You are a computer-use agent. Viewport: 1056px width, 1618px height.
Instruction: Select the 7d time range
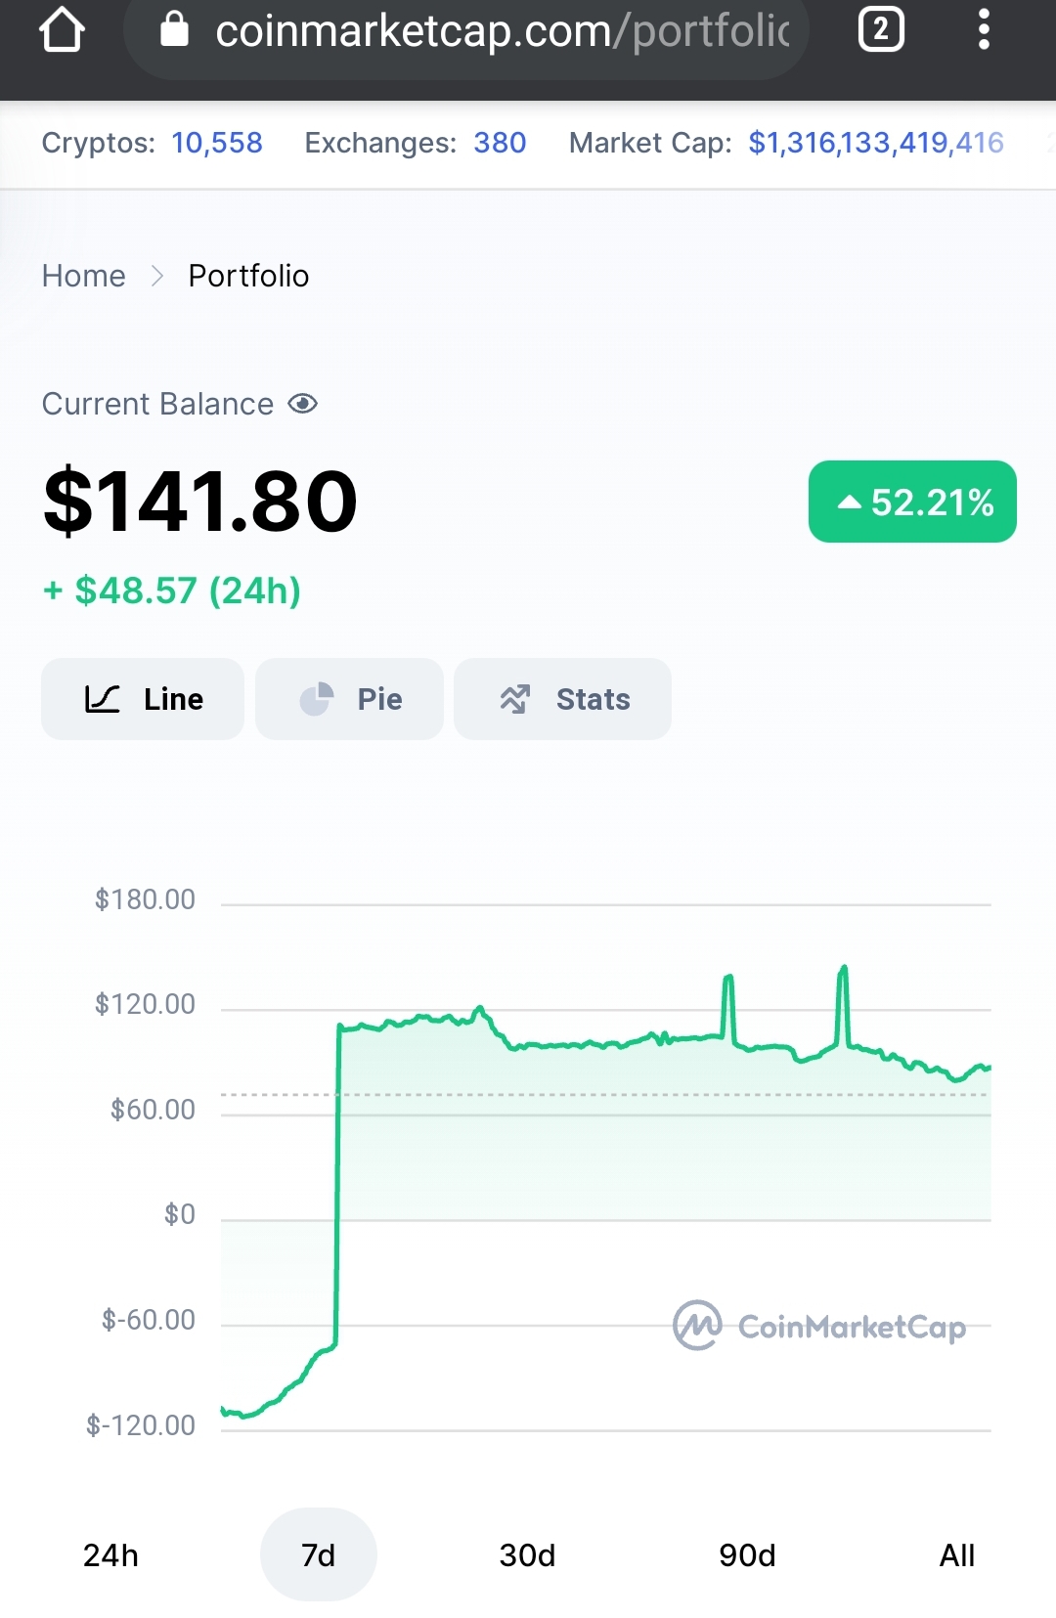[x=319, y=1554]
